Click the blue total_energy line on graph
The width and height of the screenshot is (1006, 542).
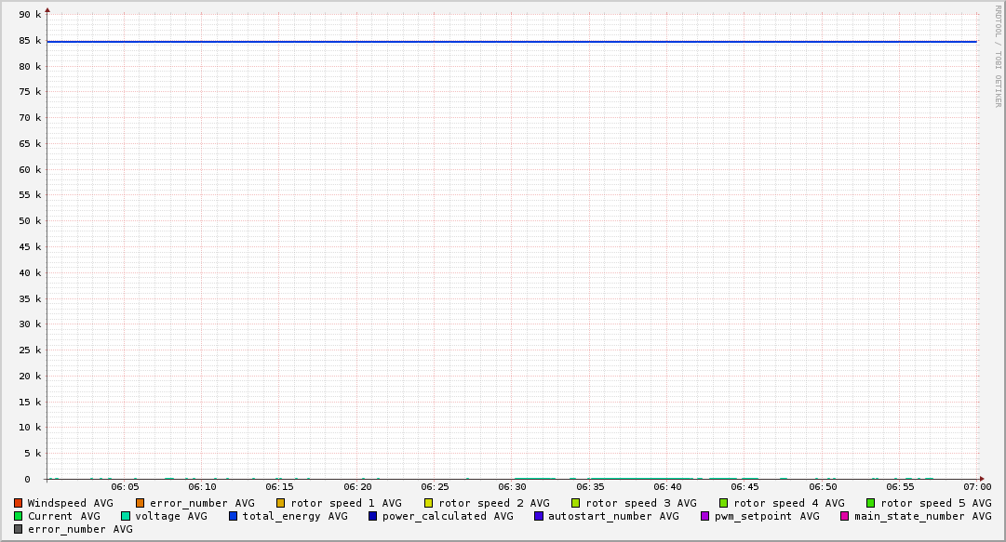[512, 42]
